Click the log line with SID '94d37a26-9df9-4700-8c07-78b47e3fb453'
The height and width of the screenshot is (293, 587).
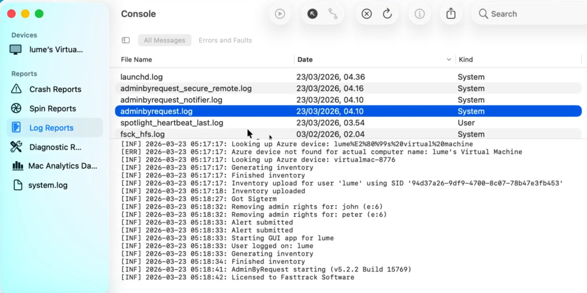pyautogui.click(x=342, y=183)
